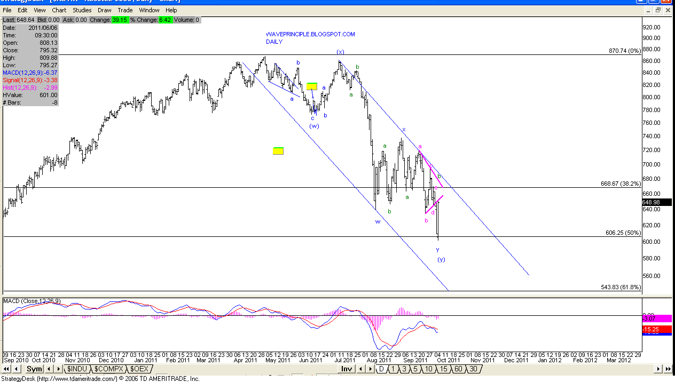The width and height of the screenshot is (675, 382).
Task: Open the Studies menu
Action: (x=82, y=10)
